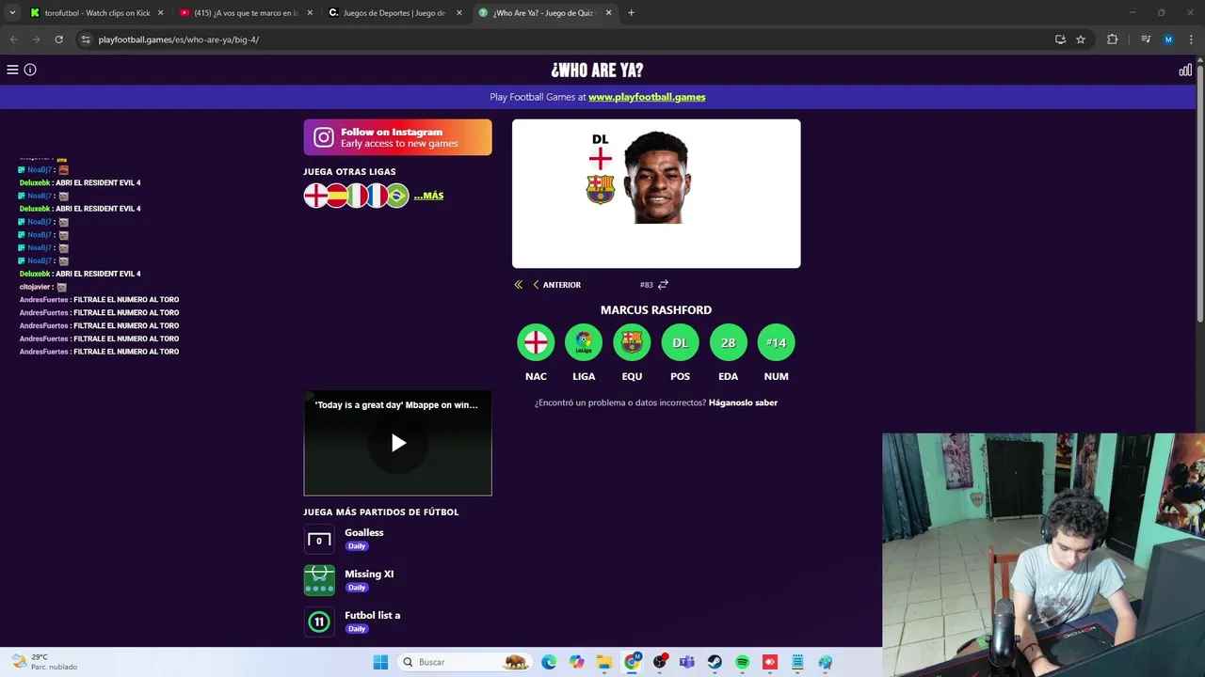Click the Today is a great day video title
The width and height of the screenshot is (1205, 677).
coord(396,405)
